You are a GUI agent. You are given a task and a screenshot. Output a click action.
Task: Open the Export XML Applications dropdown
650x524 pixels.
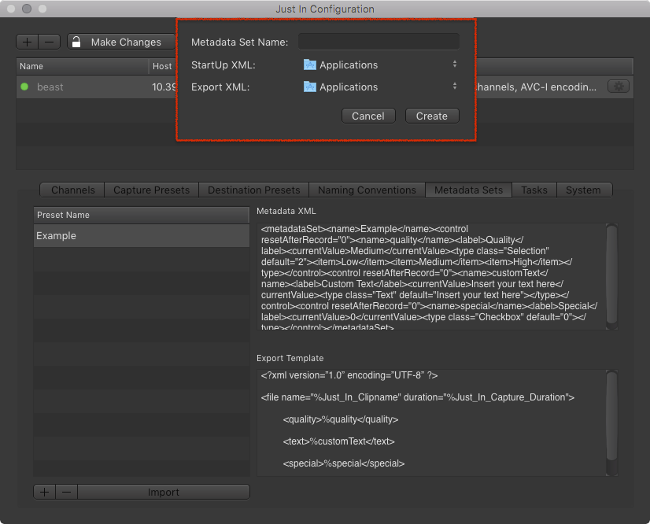point(379,87)
